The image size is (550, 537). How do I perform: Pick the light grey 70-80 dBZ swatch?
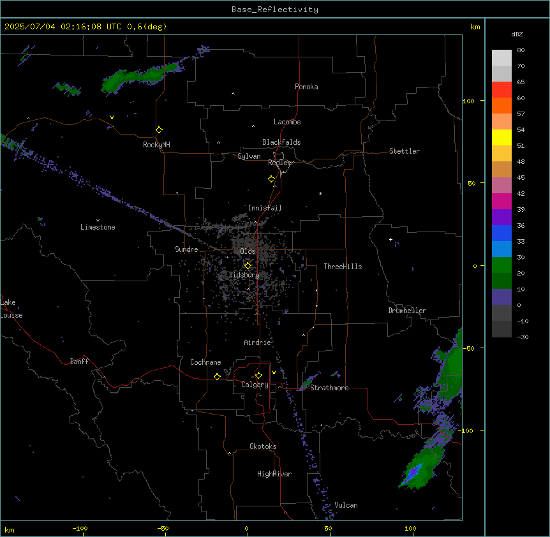tap(502, 58)
